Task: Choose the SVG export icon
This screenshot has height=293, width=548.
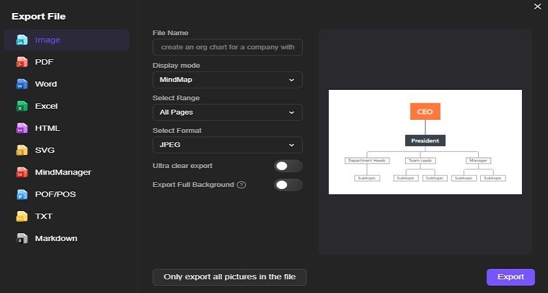Action: [x=22, y=150]
